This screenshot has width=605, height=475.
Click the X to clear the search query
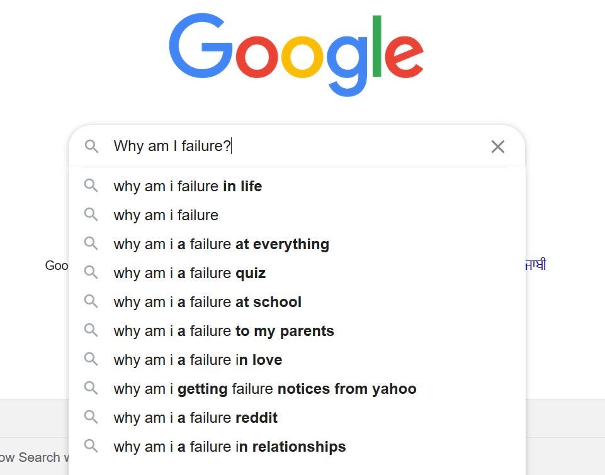[497, 147]
